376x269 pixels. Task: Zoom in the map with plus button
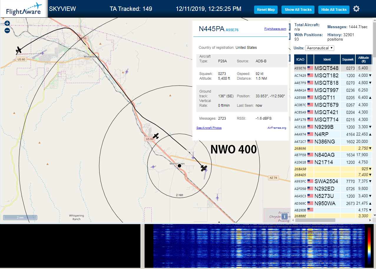(7, 23)
